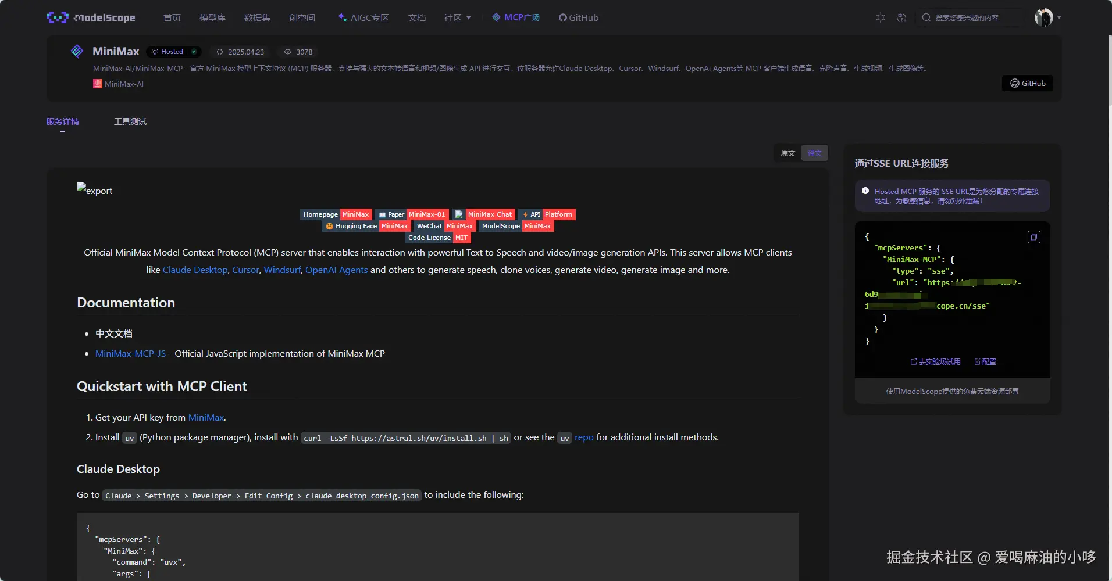Image resolution: width=1112 pixels, height=581 pixels.
Task: Select the 原文 original-text toggle
Action: 788,153
